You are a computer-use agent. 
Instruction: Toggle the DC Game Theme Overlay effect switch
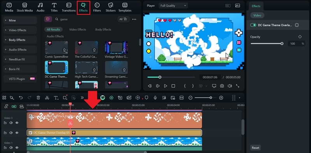point(253,25)
